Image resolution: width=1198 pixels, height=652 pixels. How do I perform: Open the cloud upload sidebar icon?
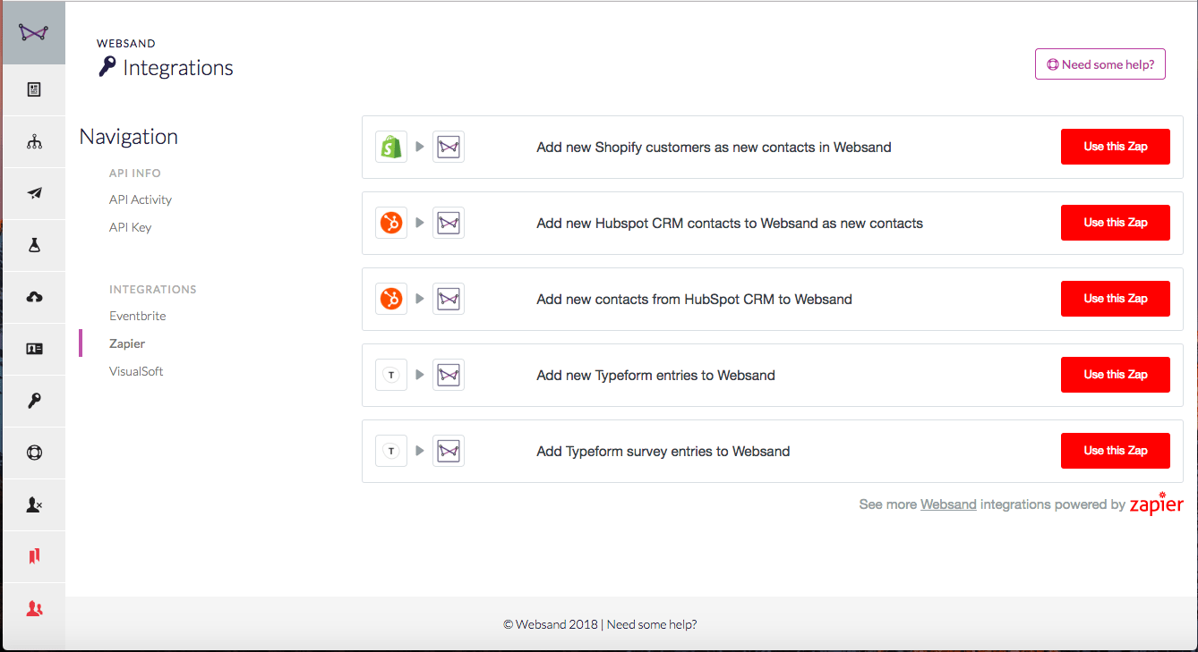(34, 297)
